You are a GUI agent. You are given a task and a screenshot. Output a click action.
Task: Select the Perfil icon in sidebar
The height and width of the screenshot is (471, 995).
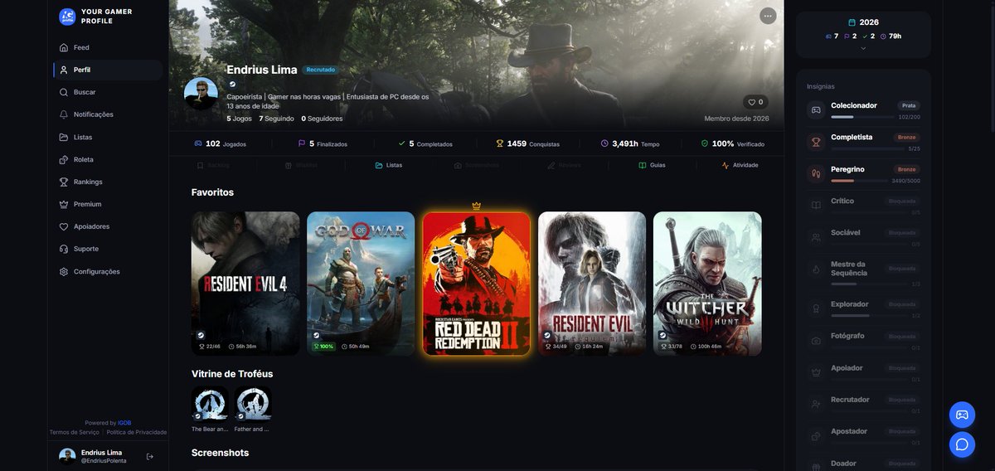click(64, 70)
